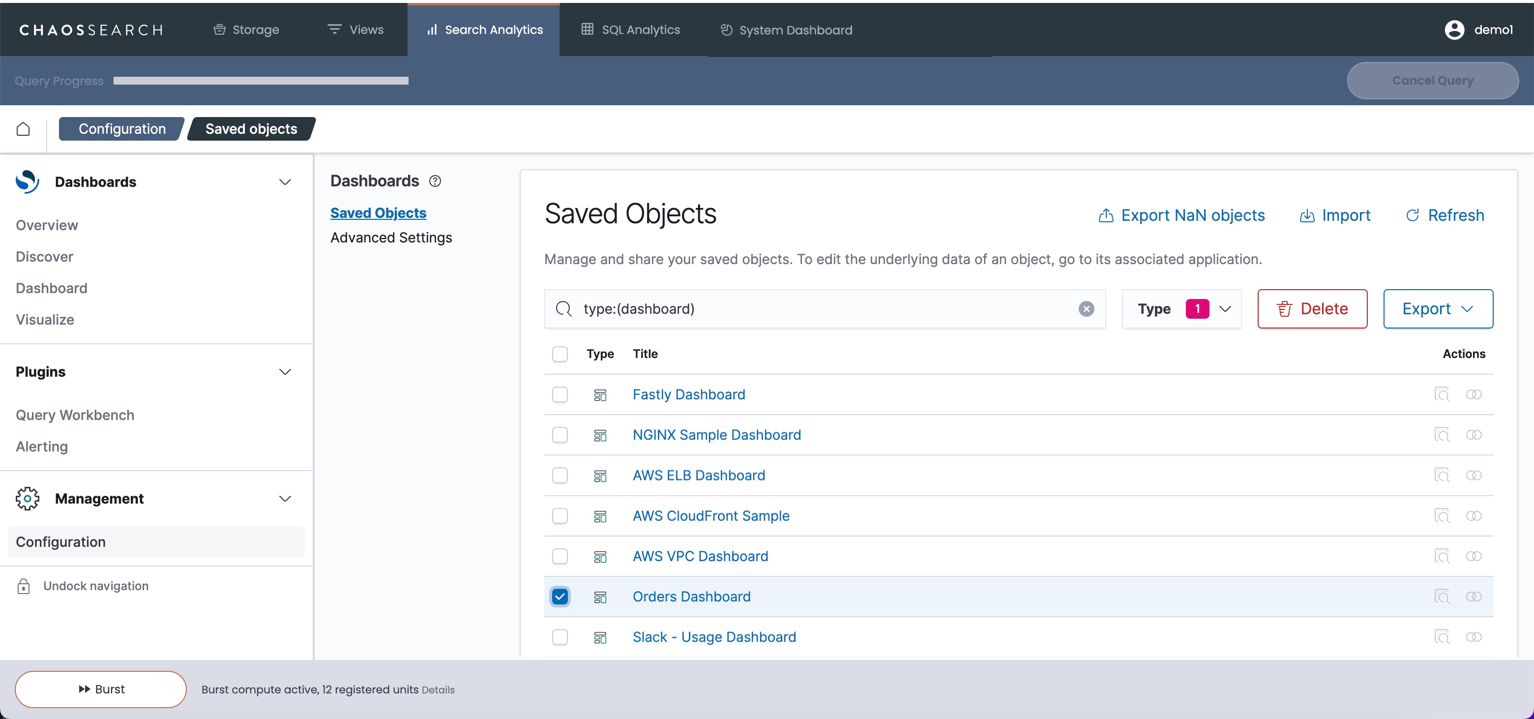Collapse the Plugins sidebar section
This screenshot has width=1534, height=719.
pos(285,372)
